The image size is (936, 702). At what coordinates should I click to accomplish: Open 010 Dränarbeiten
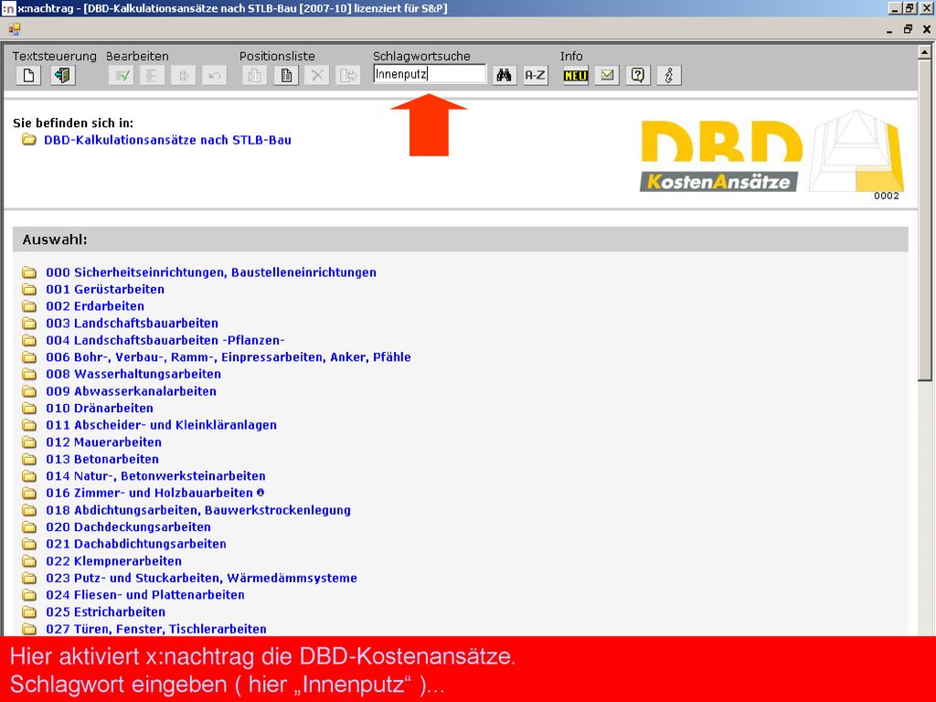coord(100,409)
